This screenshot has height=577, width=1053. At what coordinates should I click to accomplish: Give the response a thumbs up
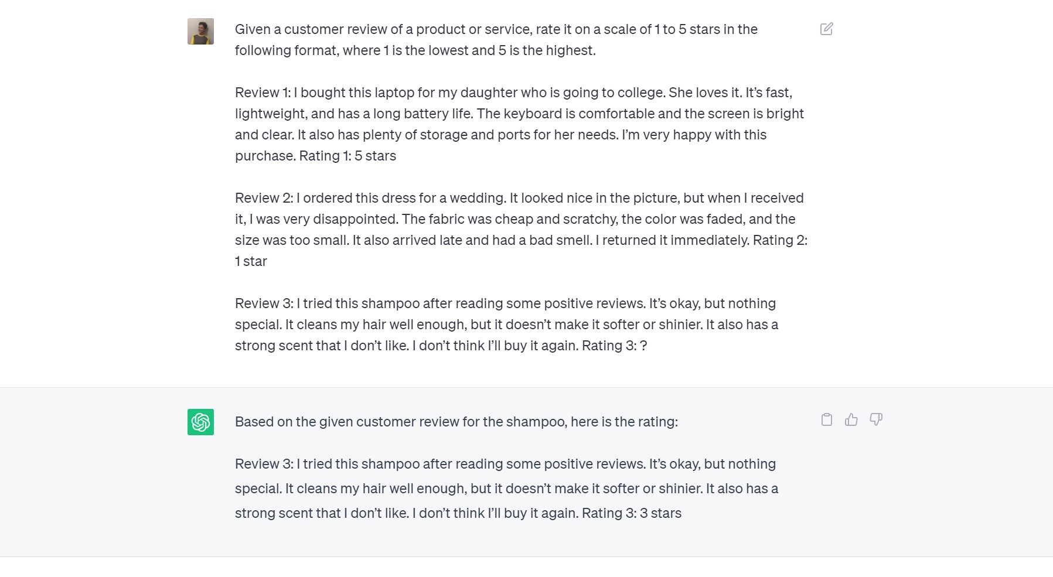[851, 419]
